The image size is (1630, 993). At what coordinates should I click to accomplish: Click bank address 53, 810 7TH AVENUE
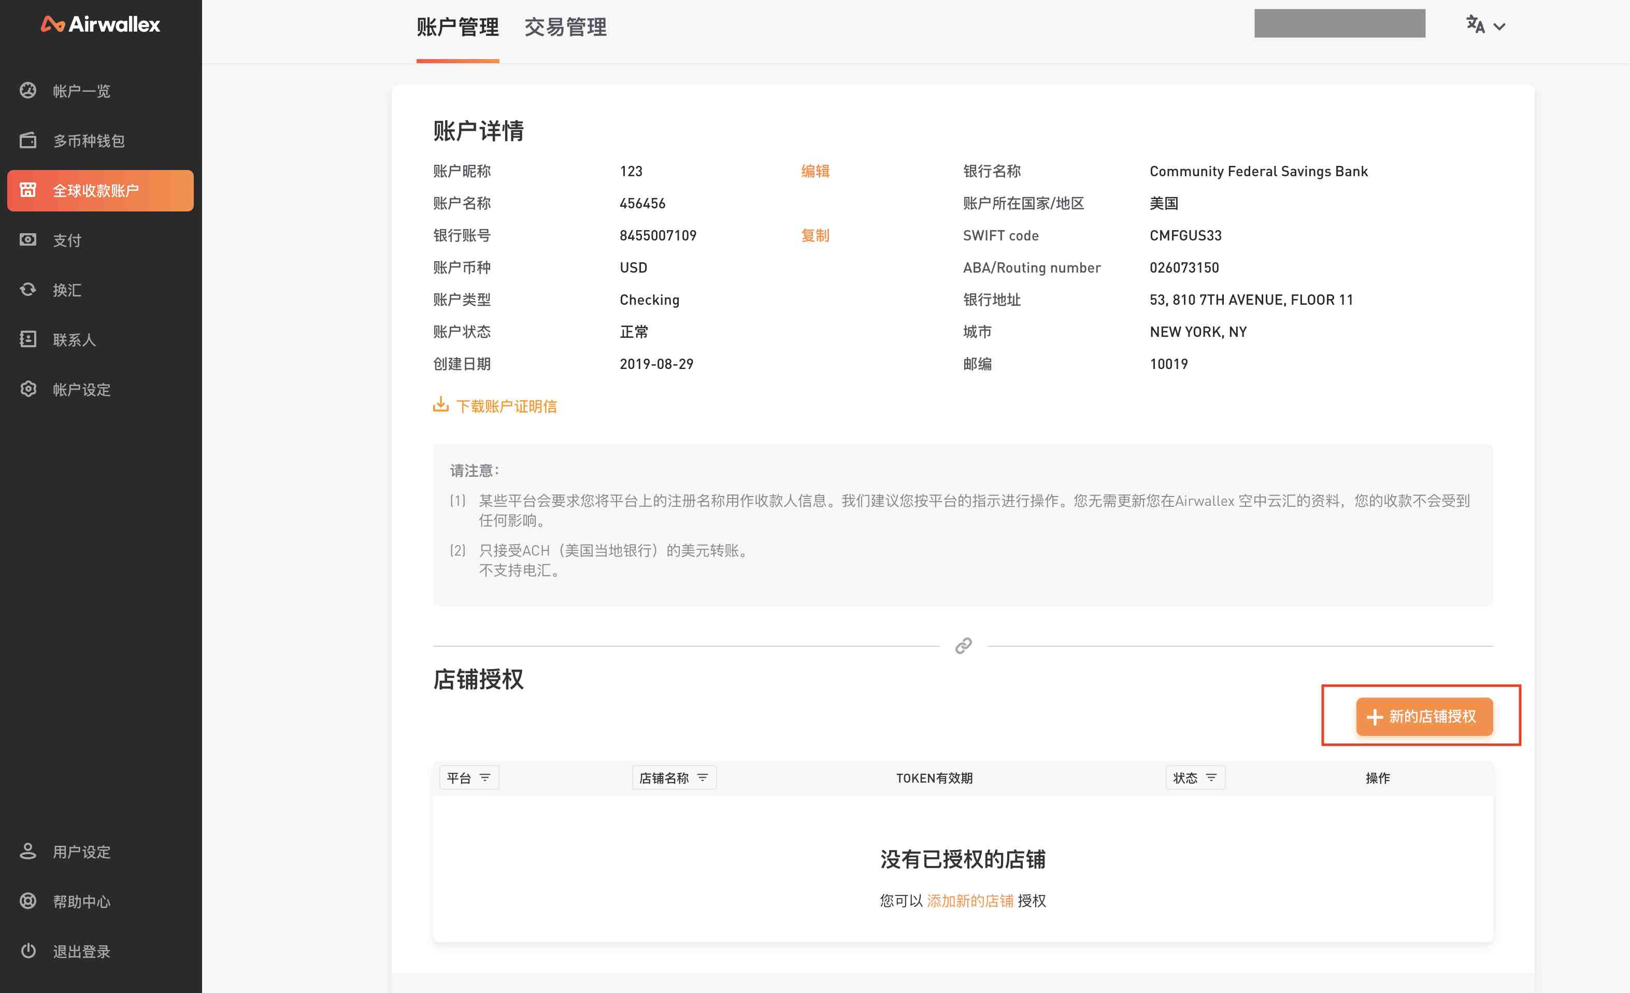pos(1251,300)
